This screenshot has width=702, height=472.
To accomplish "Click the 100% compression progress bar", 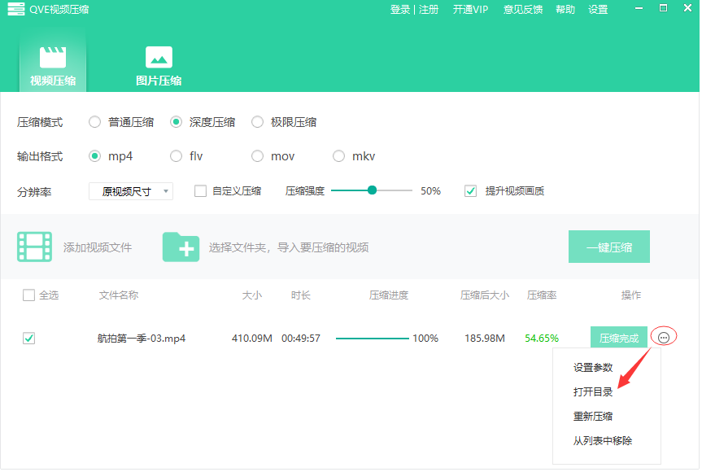I will pyautogui.click(x=372, y=338).
